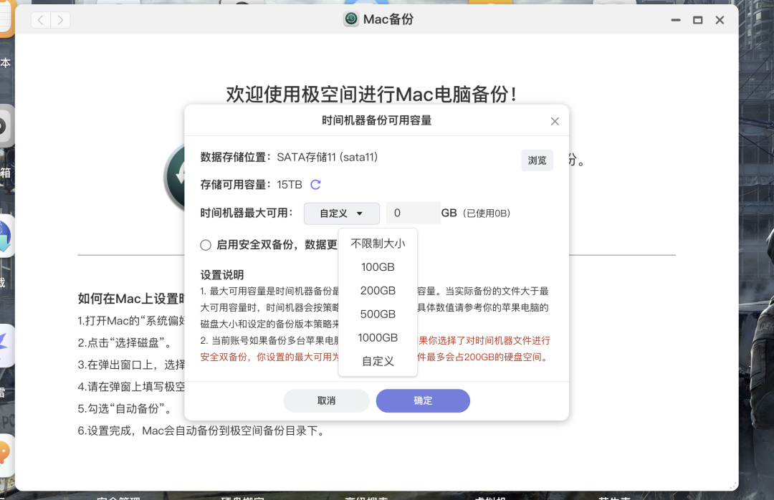Click step 6 设置完成 instruction text
The height and width of the screenshot is (500, 774).
pos(202,431)
